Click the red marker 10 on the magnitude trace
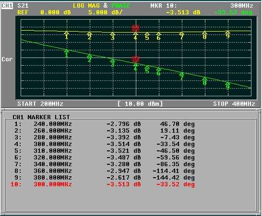This screenshot has width=262, height=216. coord(135,28)
